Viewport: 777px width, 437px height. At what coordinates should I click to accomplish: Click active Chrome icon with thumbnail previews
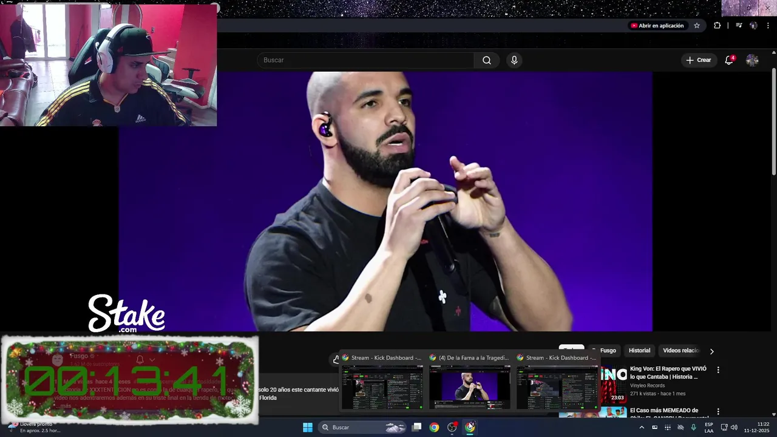point(470,427)
